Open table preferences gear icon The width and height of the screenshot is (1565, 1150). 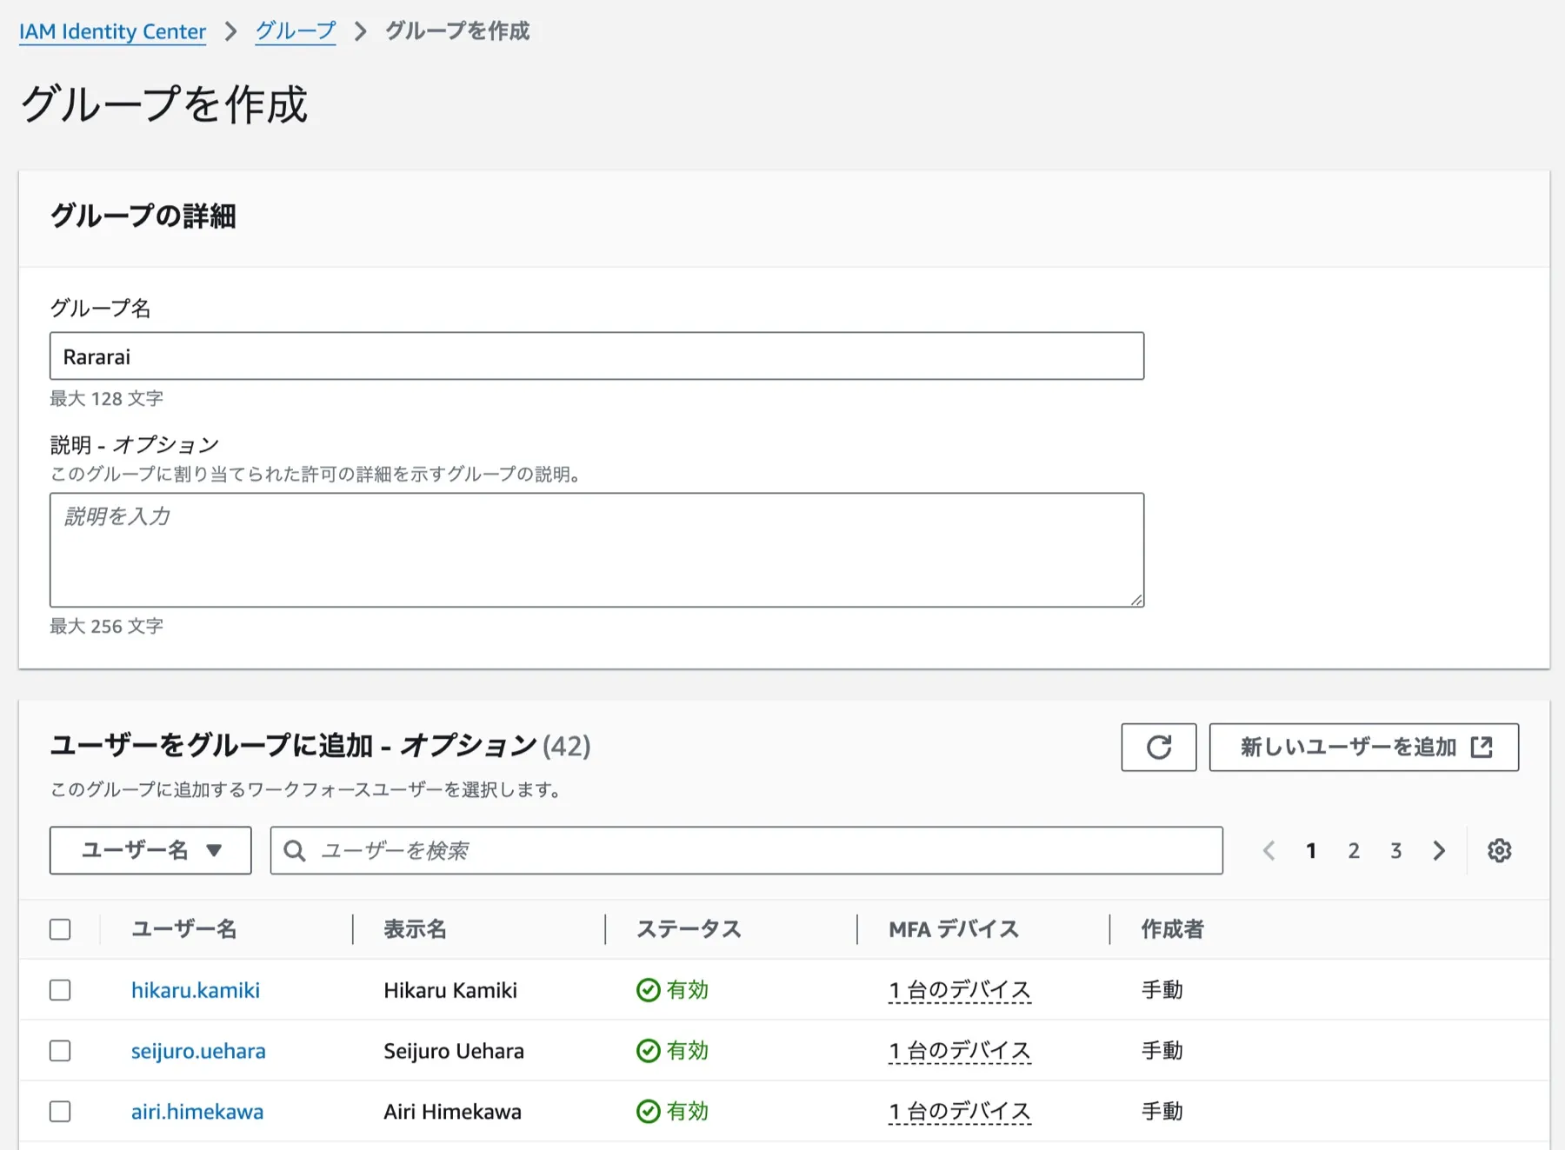[1499, 850]
